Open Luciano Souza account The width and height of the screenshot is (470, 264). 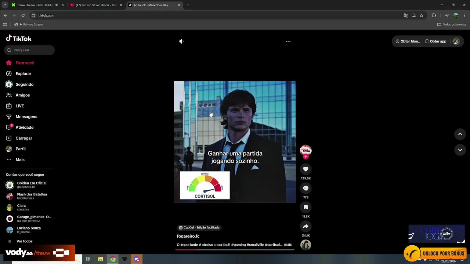pyautogui.click(x=29, y=230)
